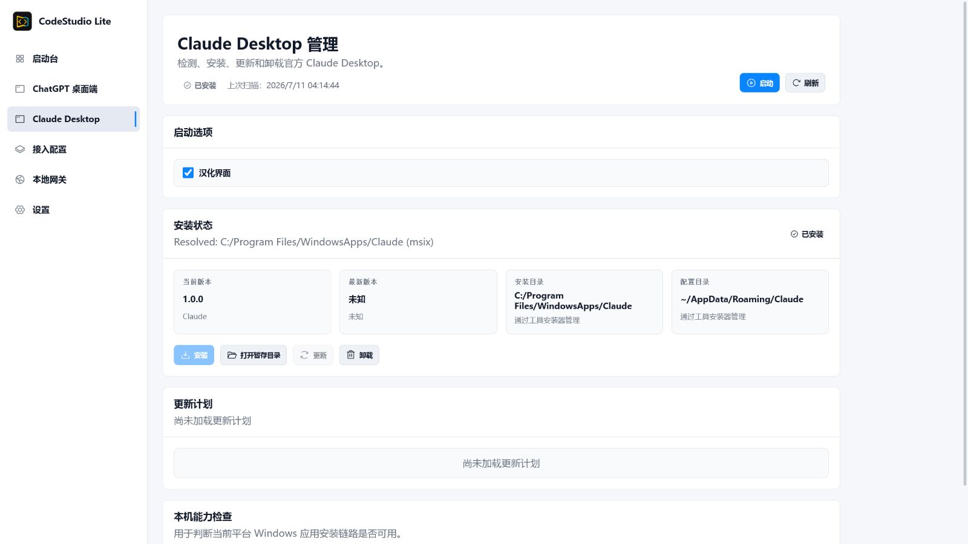
Task: Click the sync icon in 更新 button
Action: click(x=304, y=355)
